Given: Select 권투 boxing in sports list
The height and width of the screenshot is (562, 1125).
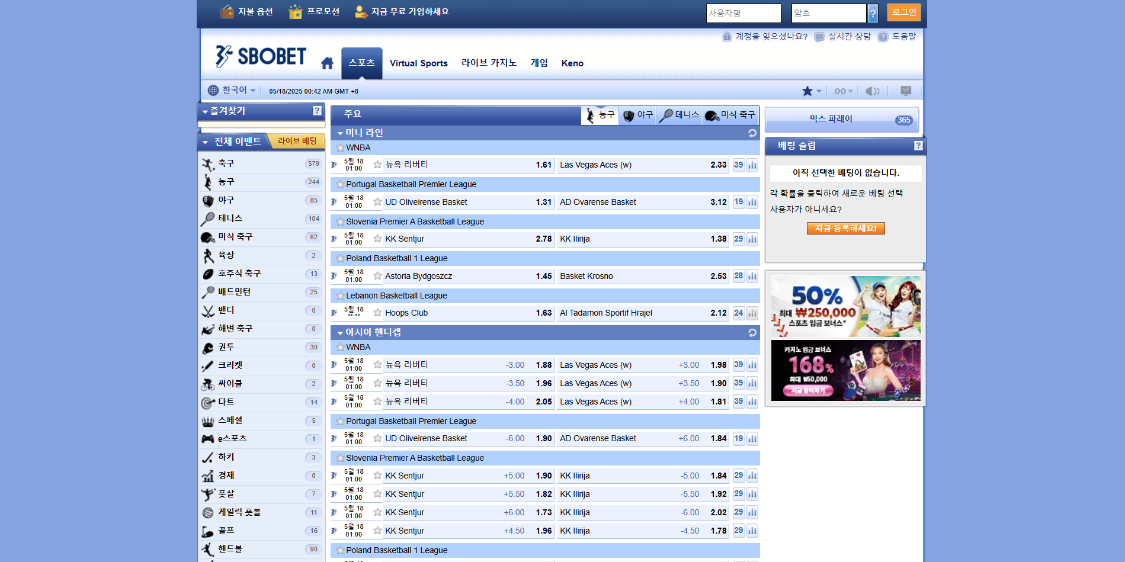Looking at the screenshot, I should click(261, 347).
